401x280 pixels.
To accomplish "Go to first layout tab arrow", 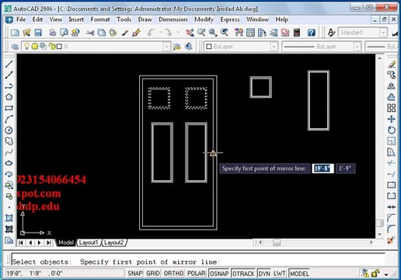I will 21,243.
